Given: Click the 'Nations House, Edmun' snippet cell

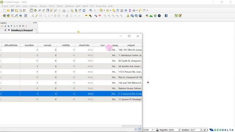Looking at the screenshot, I should 130,88.
